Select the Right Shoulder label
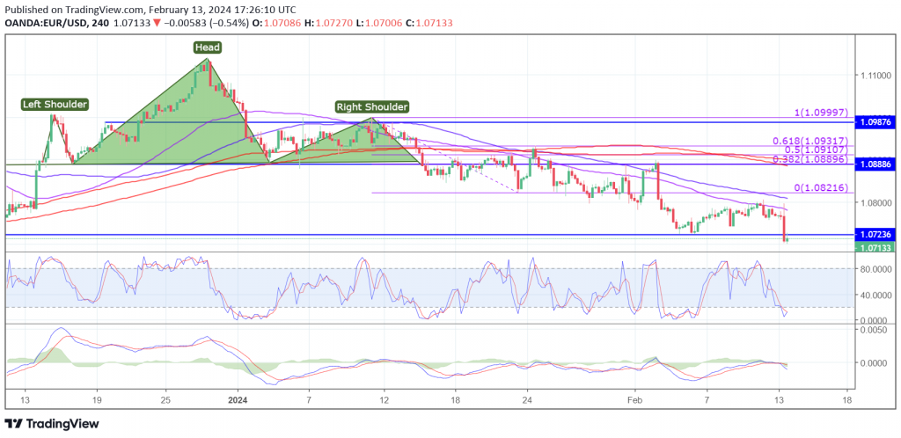Image resolution: width=901 pixels, height=438 pixels. (x=371, y=107)
